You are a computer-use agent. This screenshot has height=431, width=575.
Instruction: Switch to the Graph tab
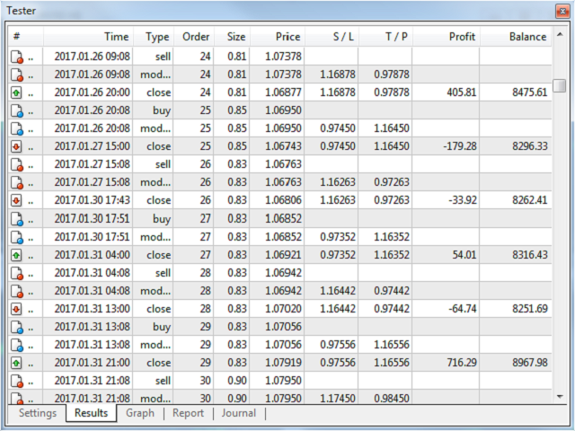point(139,414)
